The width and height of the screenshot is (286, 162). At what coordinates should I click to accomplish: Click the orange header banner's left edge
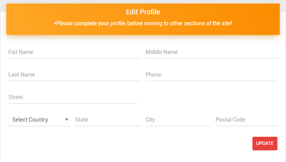click(x=9, y=19)
